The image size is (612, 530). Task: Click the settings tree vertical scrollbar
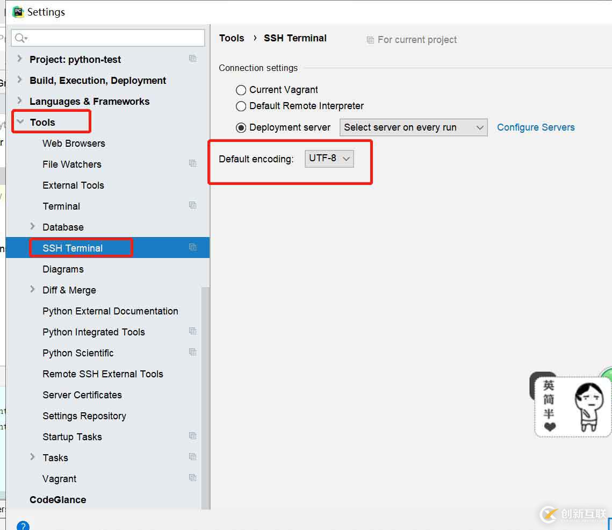coord(205,398)
